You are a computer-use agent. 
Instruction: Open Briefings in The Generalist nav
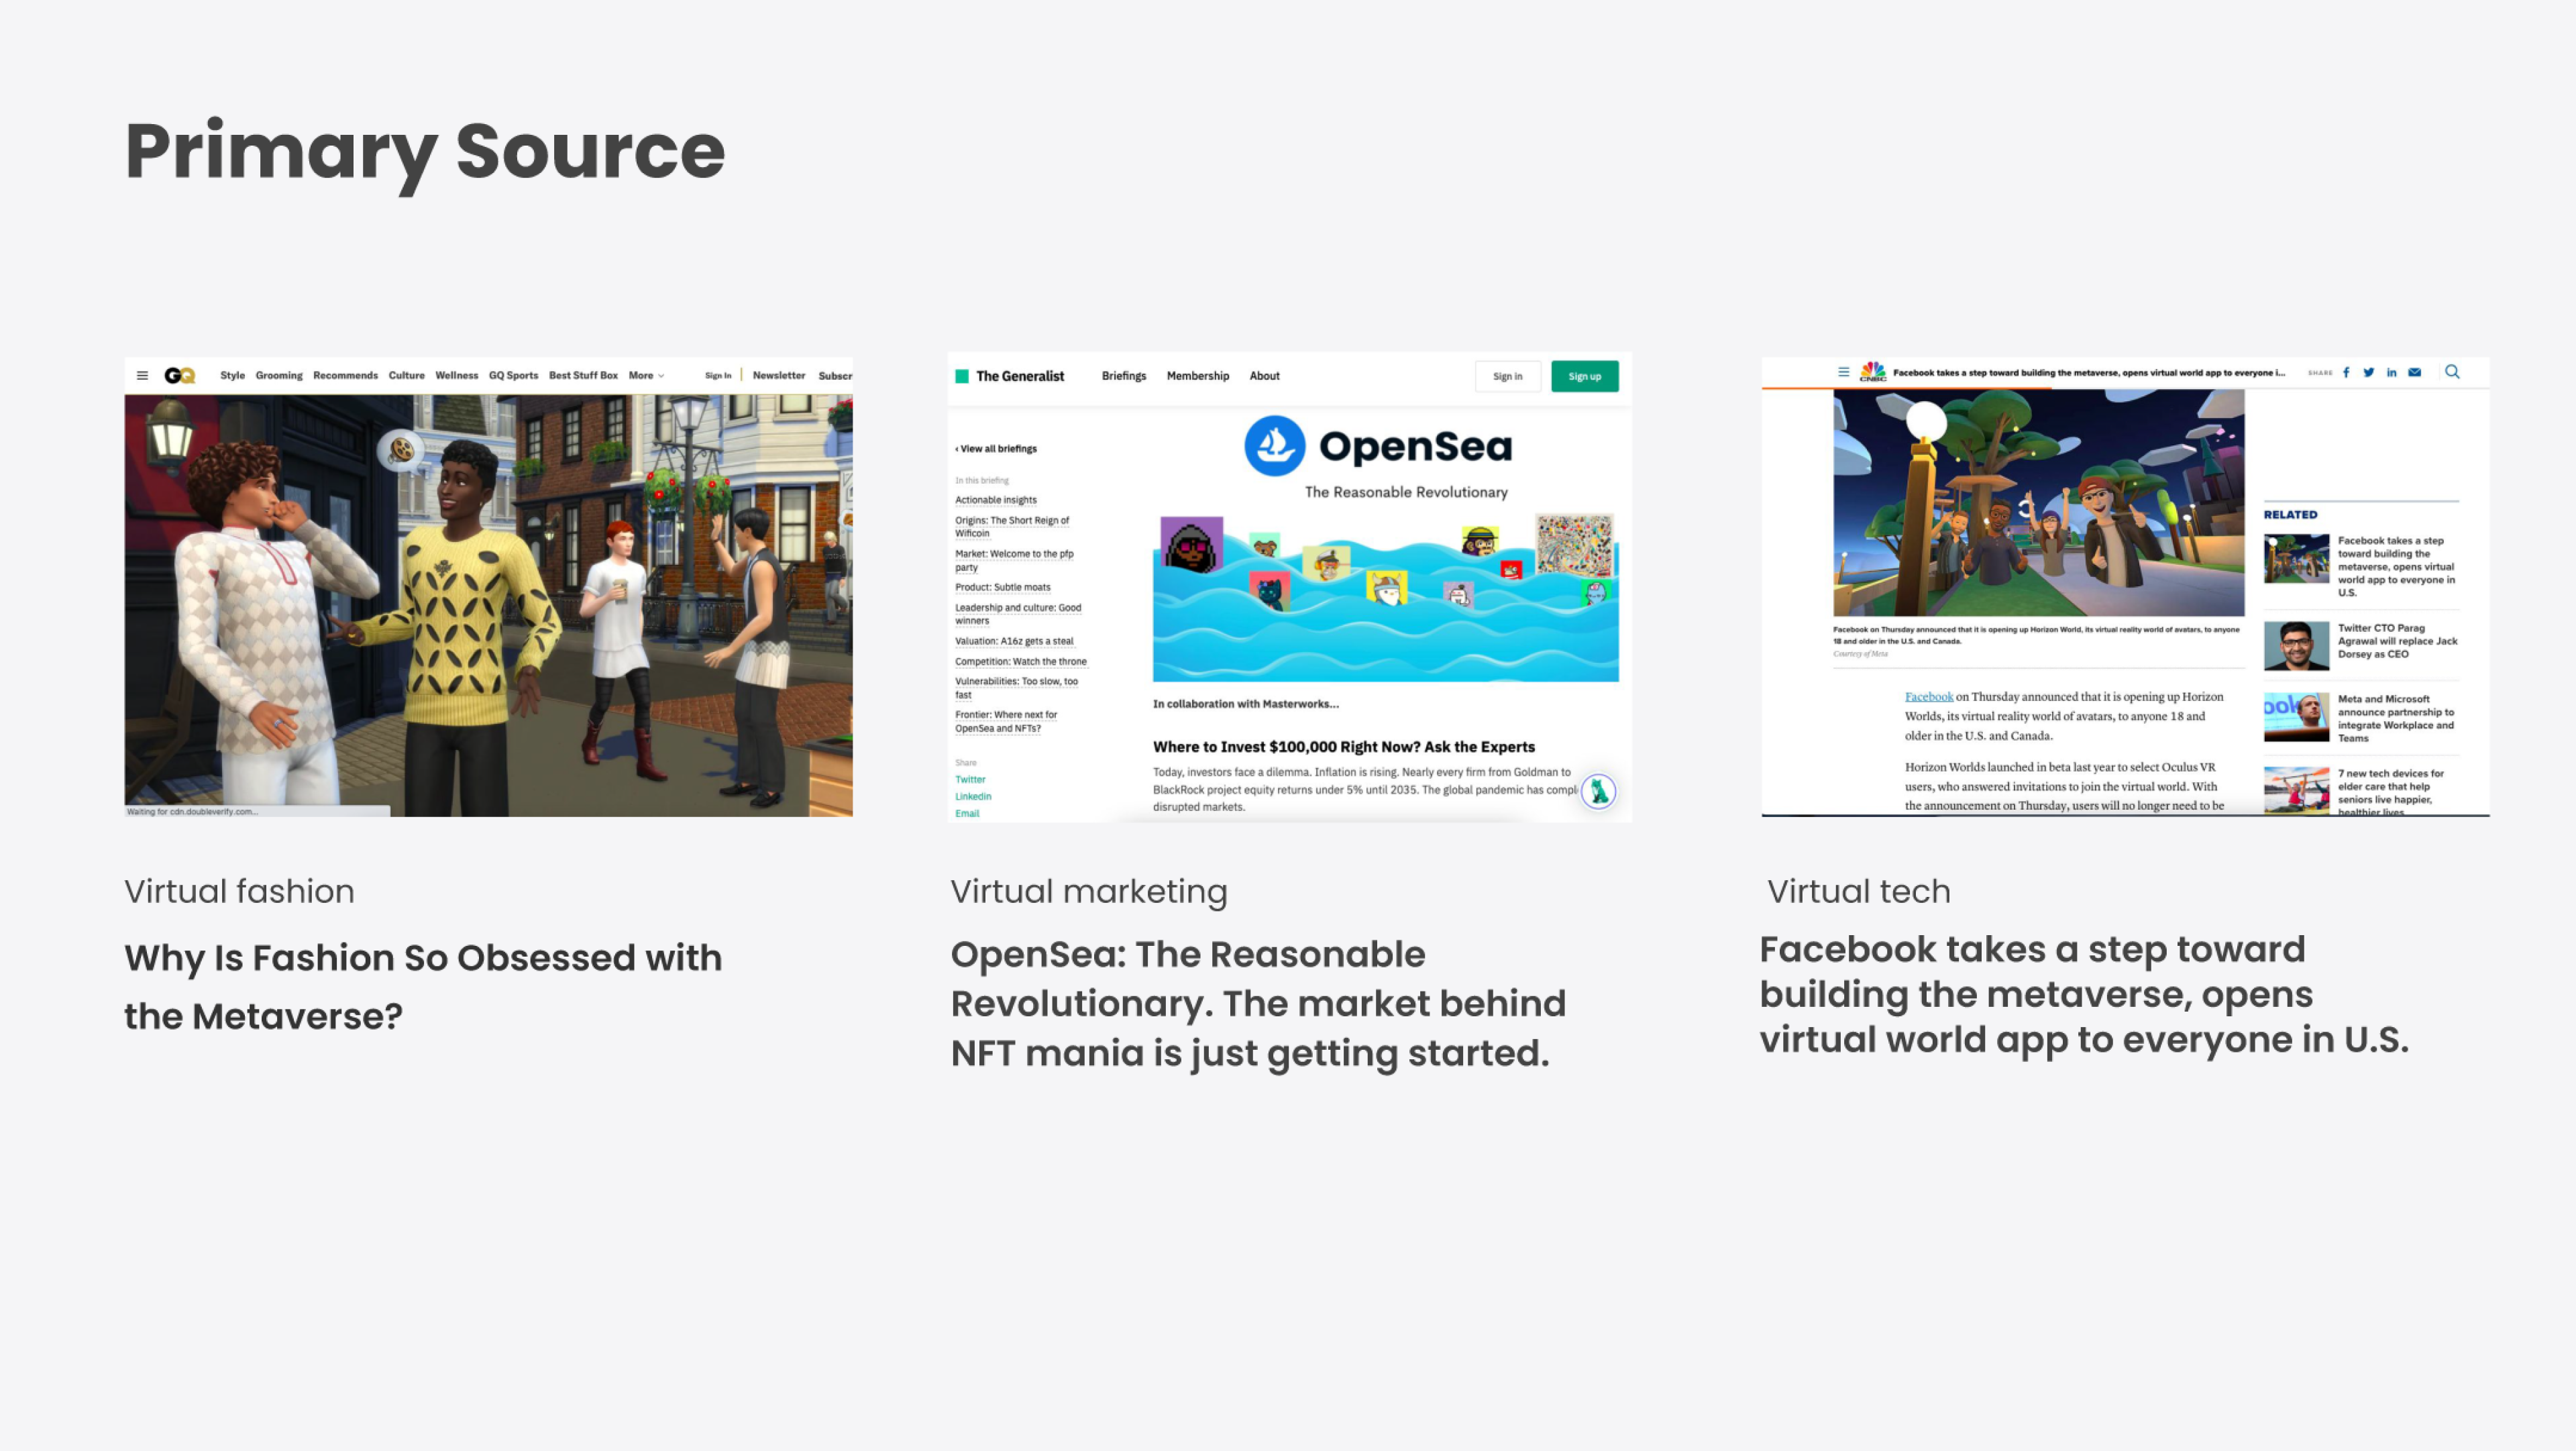coord(1124,376)
